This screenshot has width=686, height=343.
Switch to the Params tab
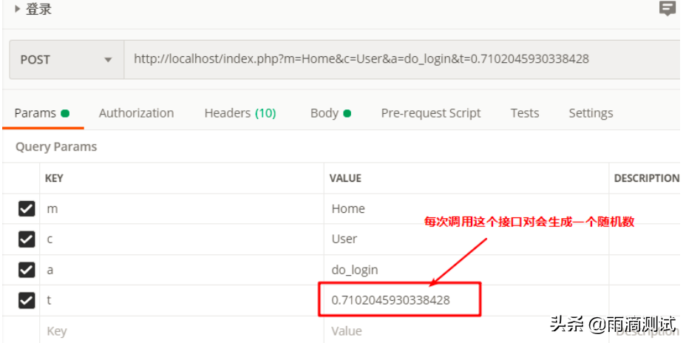(35, 113)
